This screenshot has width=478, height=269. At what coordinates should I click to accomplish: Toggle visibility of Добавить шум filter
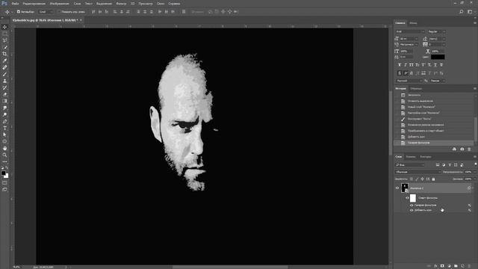pyautogui.click(x=412, y=210)
